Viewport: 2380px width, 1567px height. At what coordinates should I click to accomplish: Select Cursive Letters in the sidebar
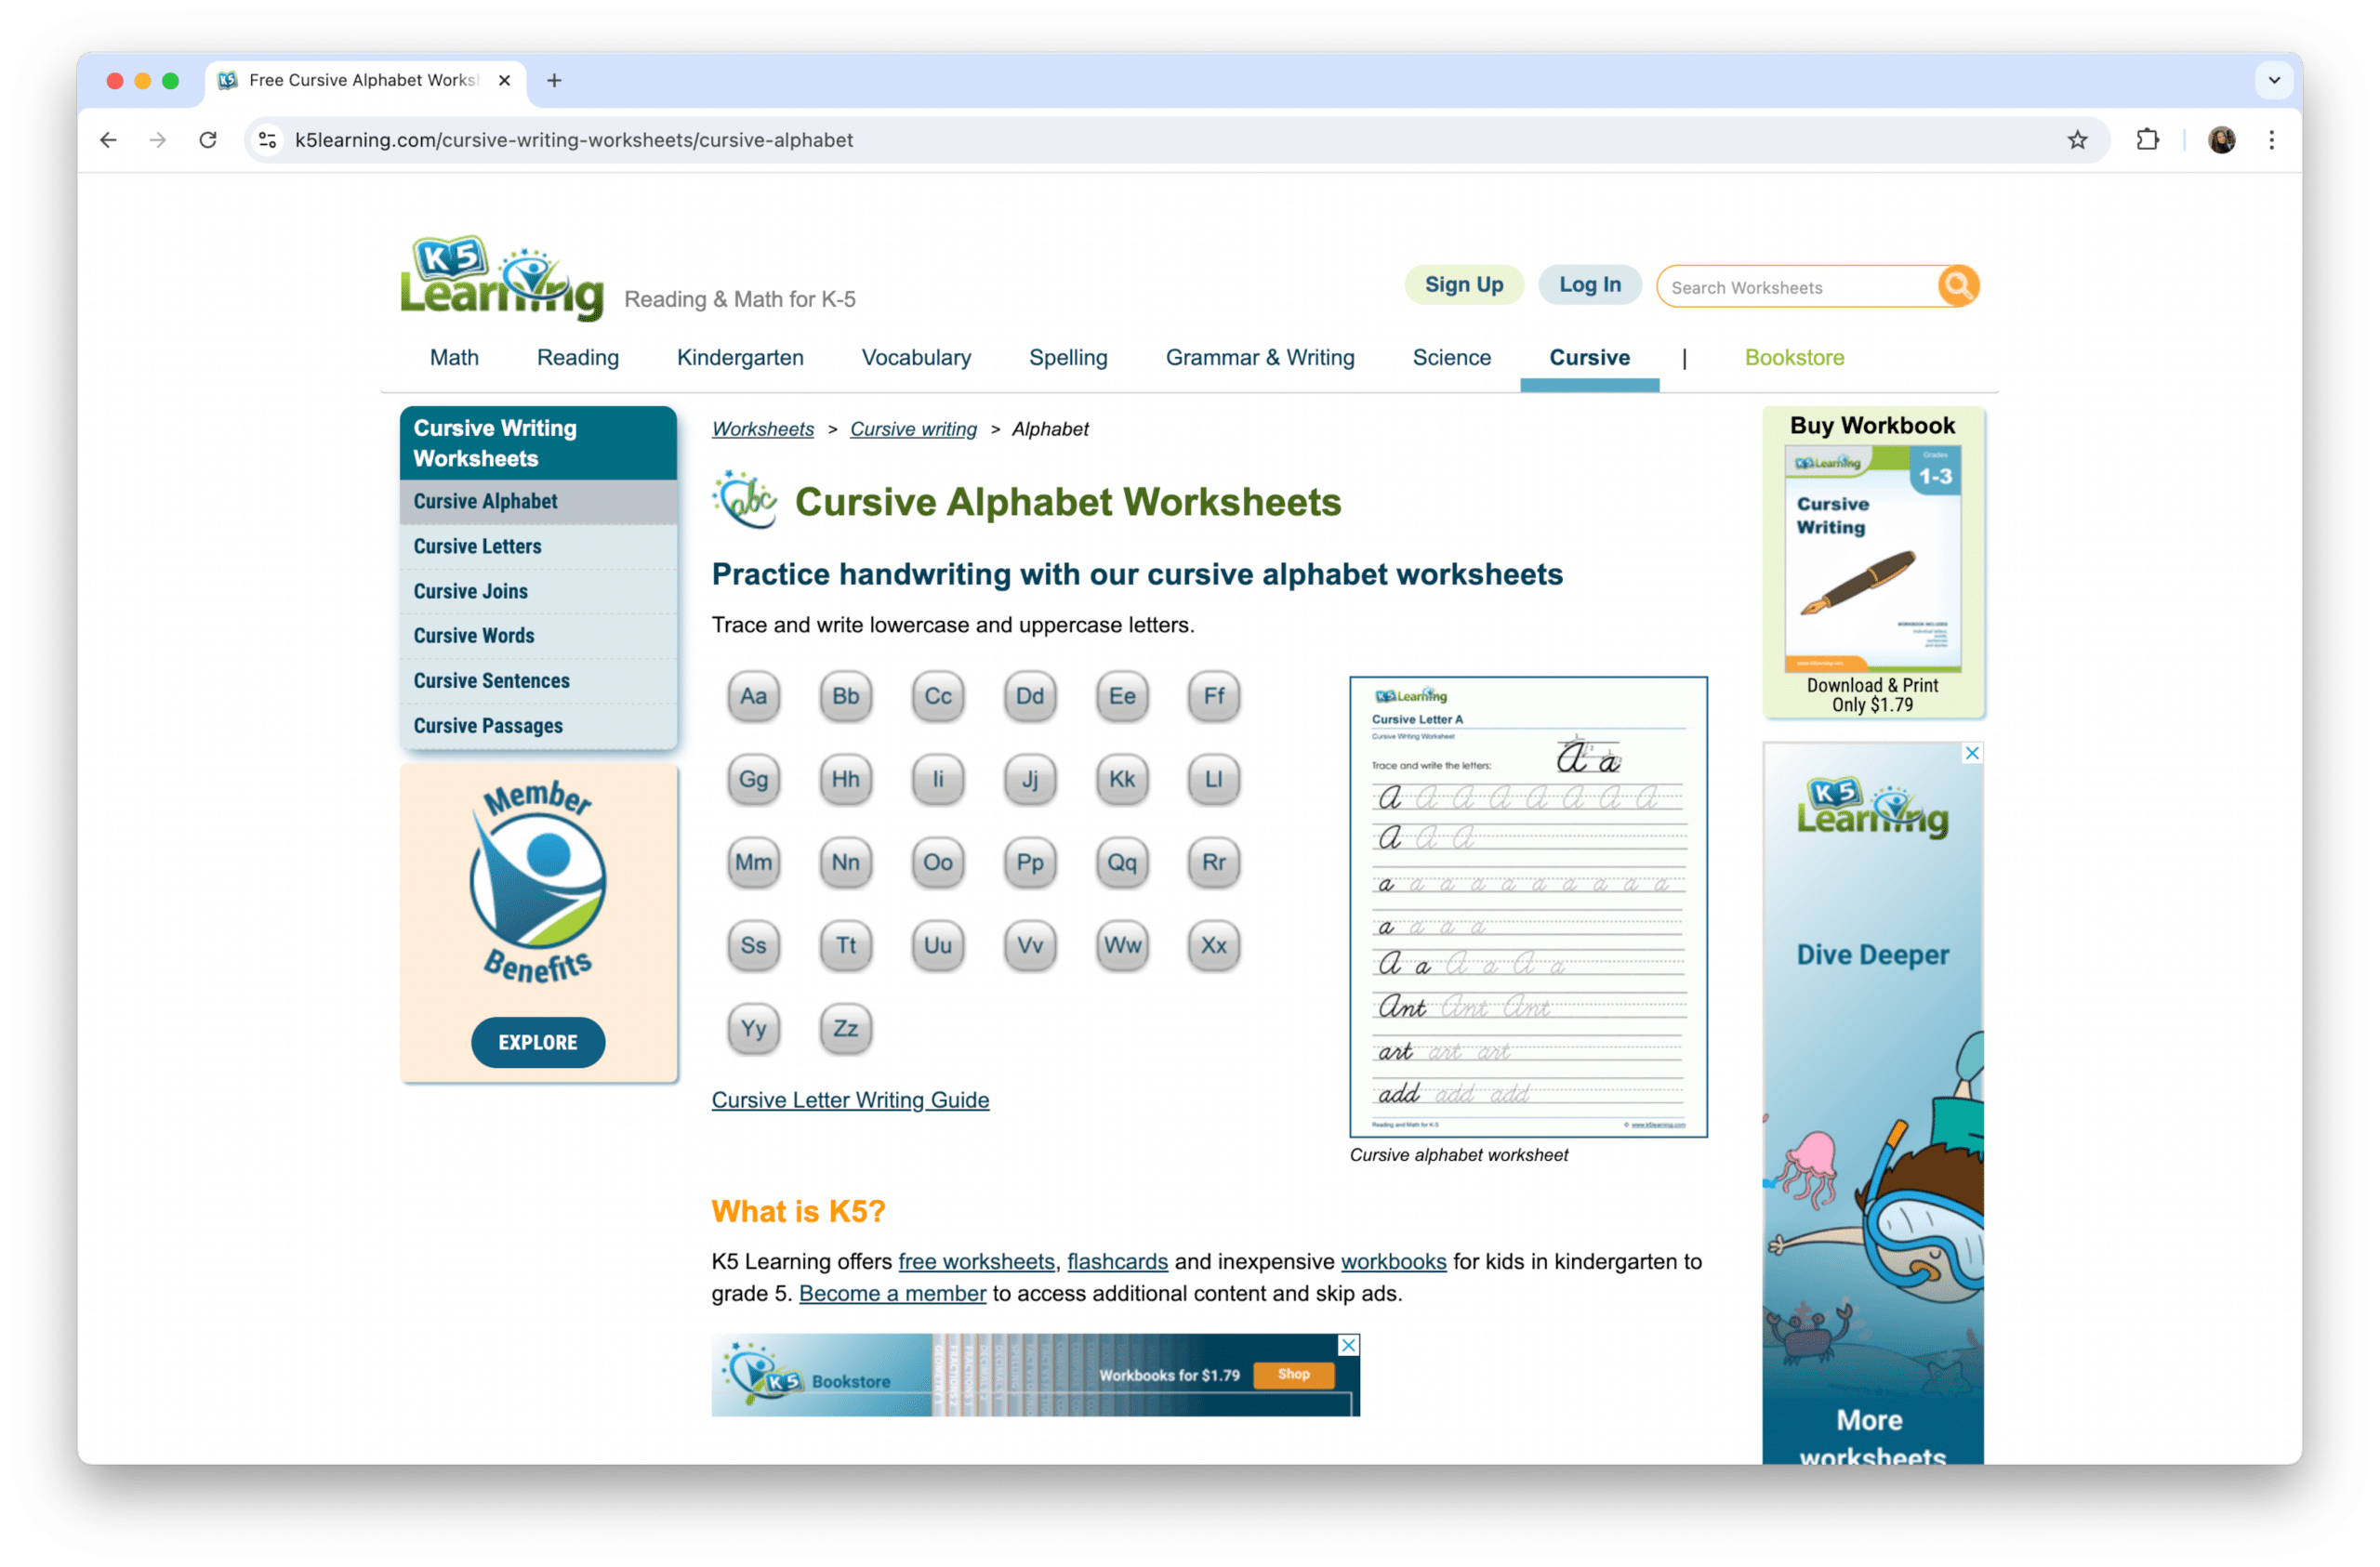pyautogui.click(x=538, y=546)
